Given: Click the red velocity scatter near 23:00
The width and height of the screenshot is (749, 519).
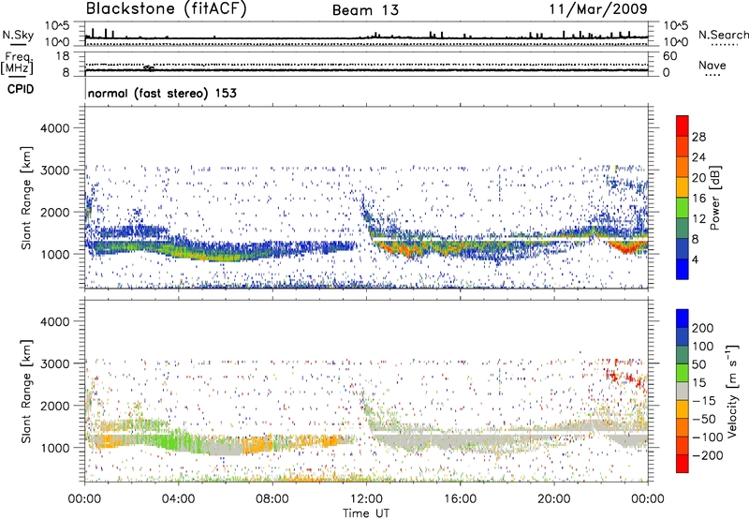Looking at the screenshot, I should 625,377.
